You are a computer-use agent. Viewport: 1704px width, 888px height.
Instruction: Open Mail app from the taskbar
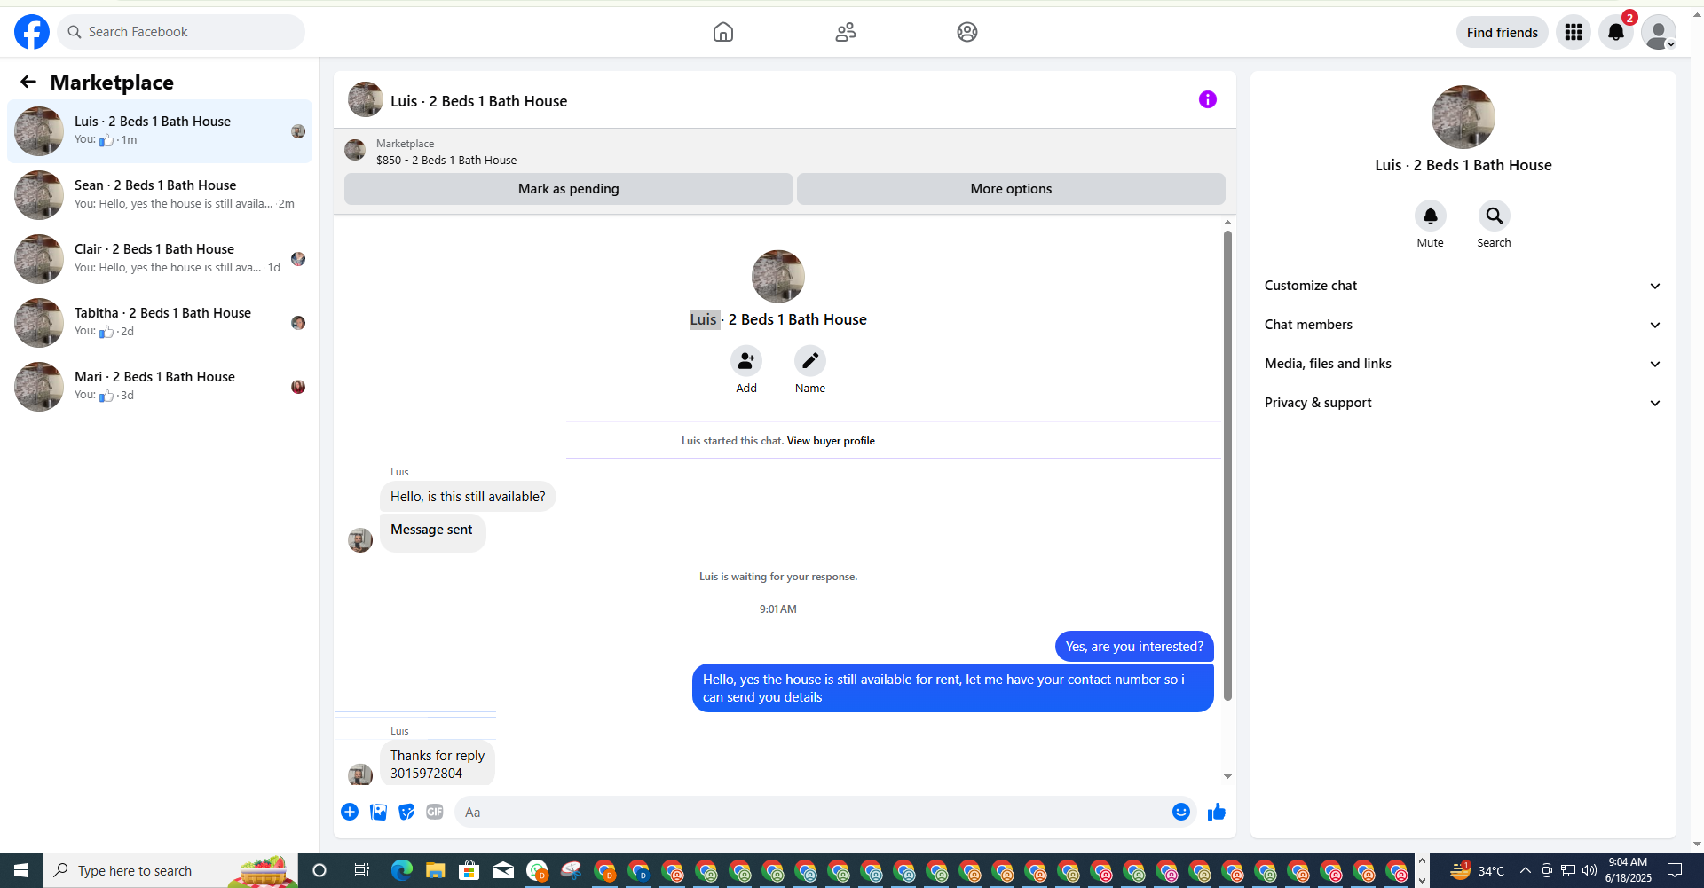[503, 870]
